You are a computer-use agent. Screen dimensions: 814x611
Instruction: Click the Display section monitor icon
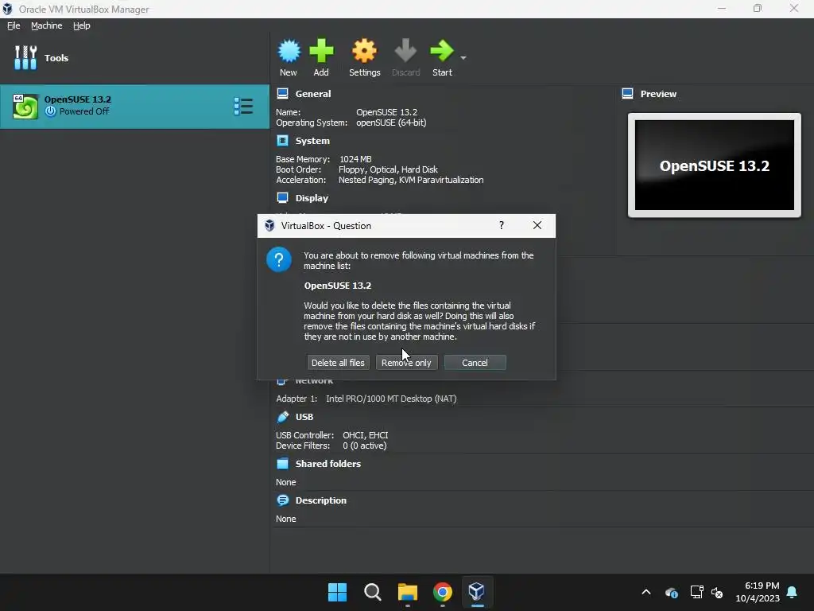[282, 198]
